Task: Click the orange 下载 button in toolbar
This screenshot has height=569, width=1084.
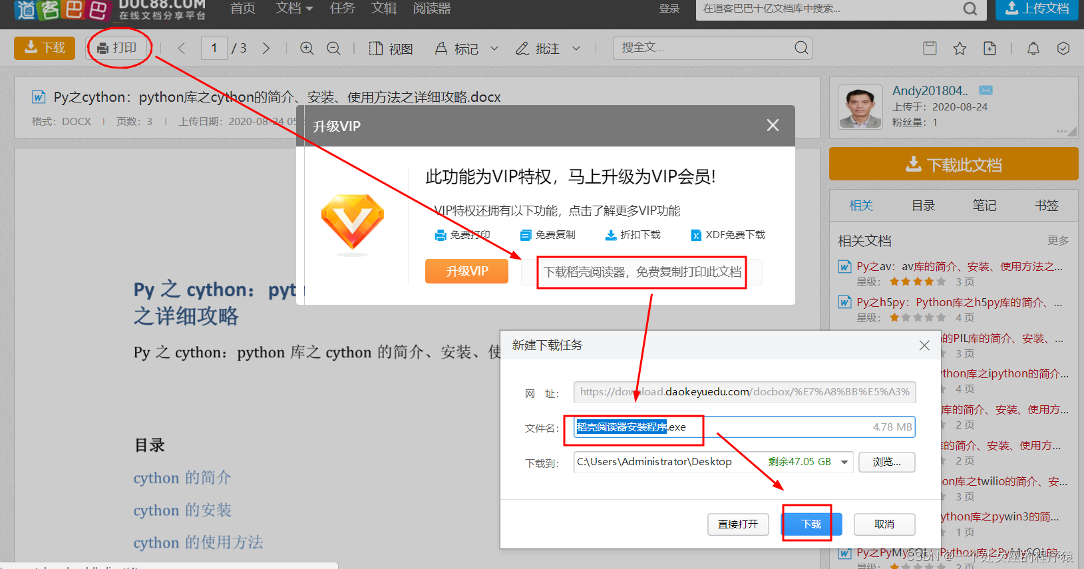Action: tap(45, 48)
